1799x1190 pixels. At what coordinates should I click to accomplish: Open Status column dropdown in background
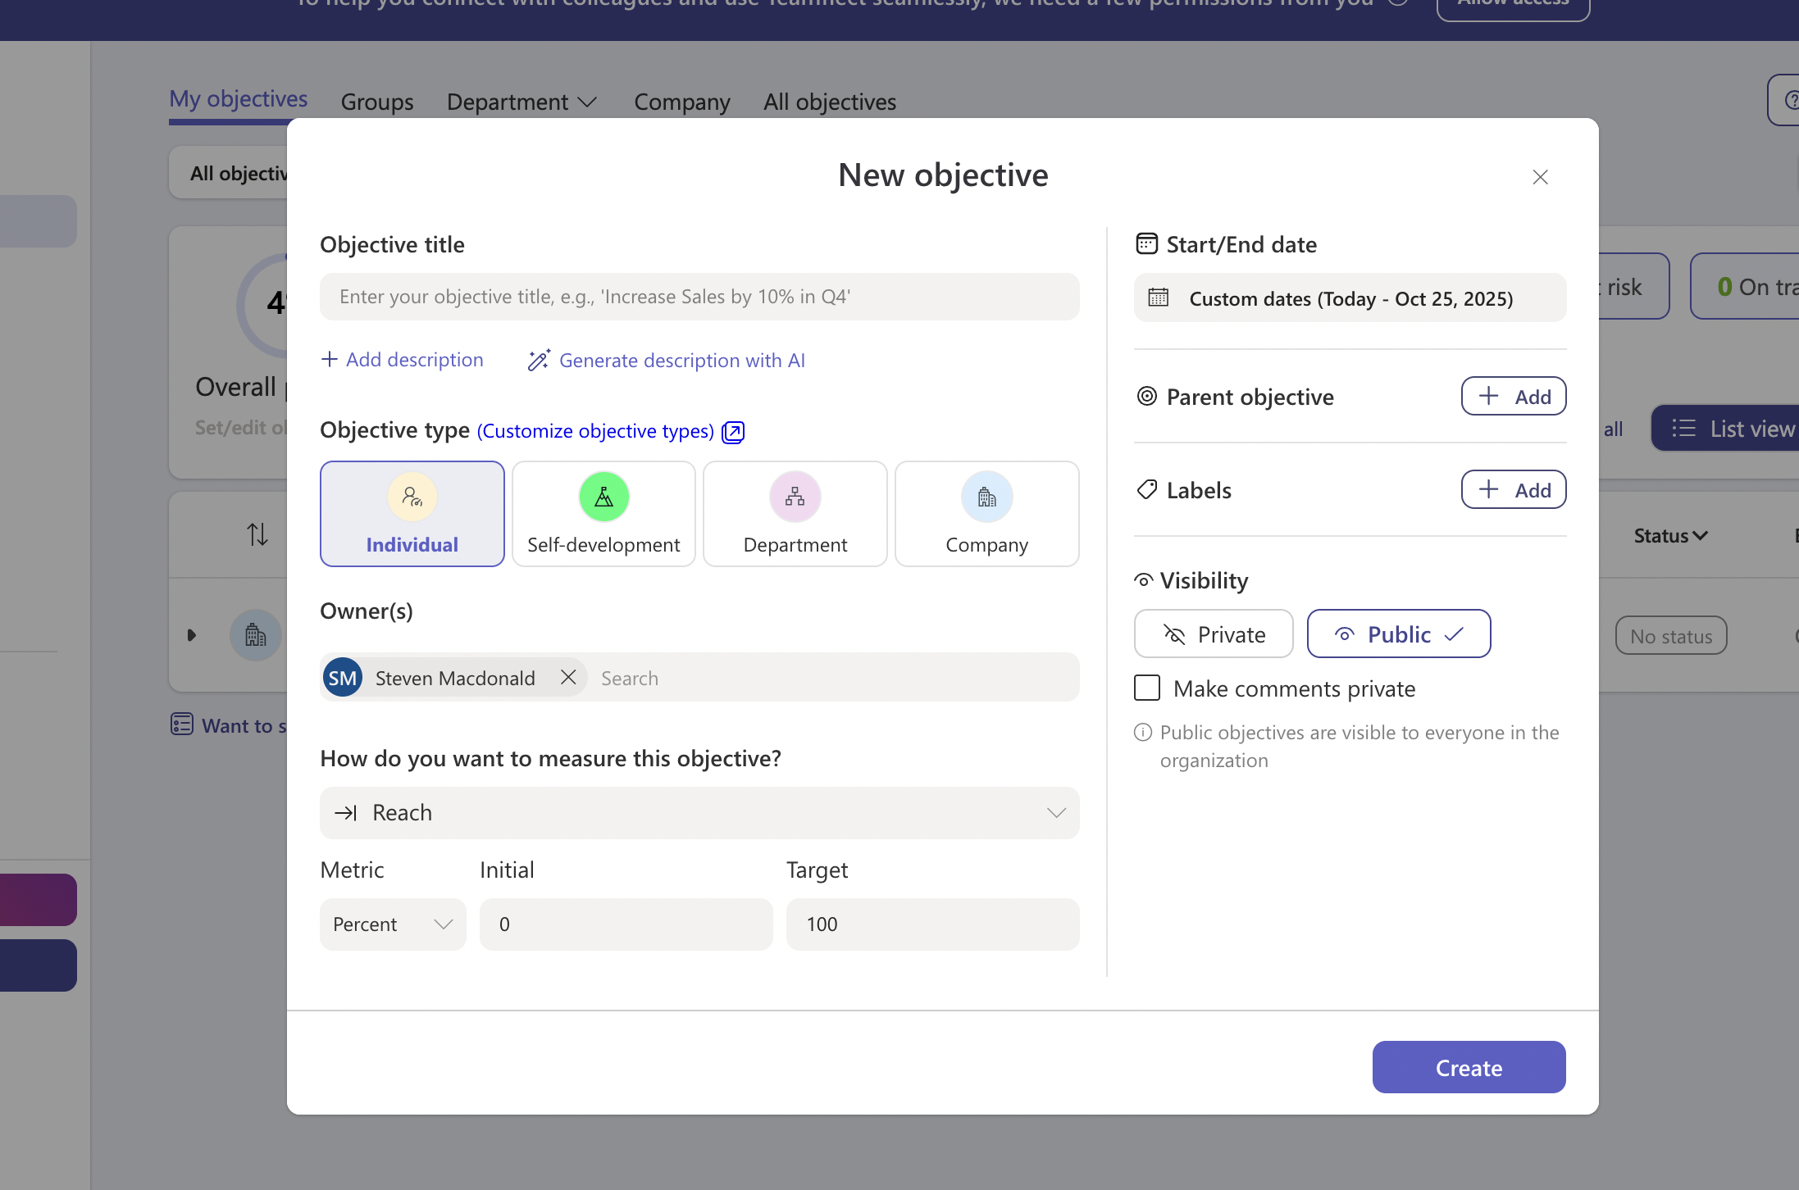coord(1671,536)
